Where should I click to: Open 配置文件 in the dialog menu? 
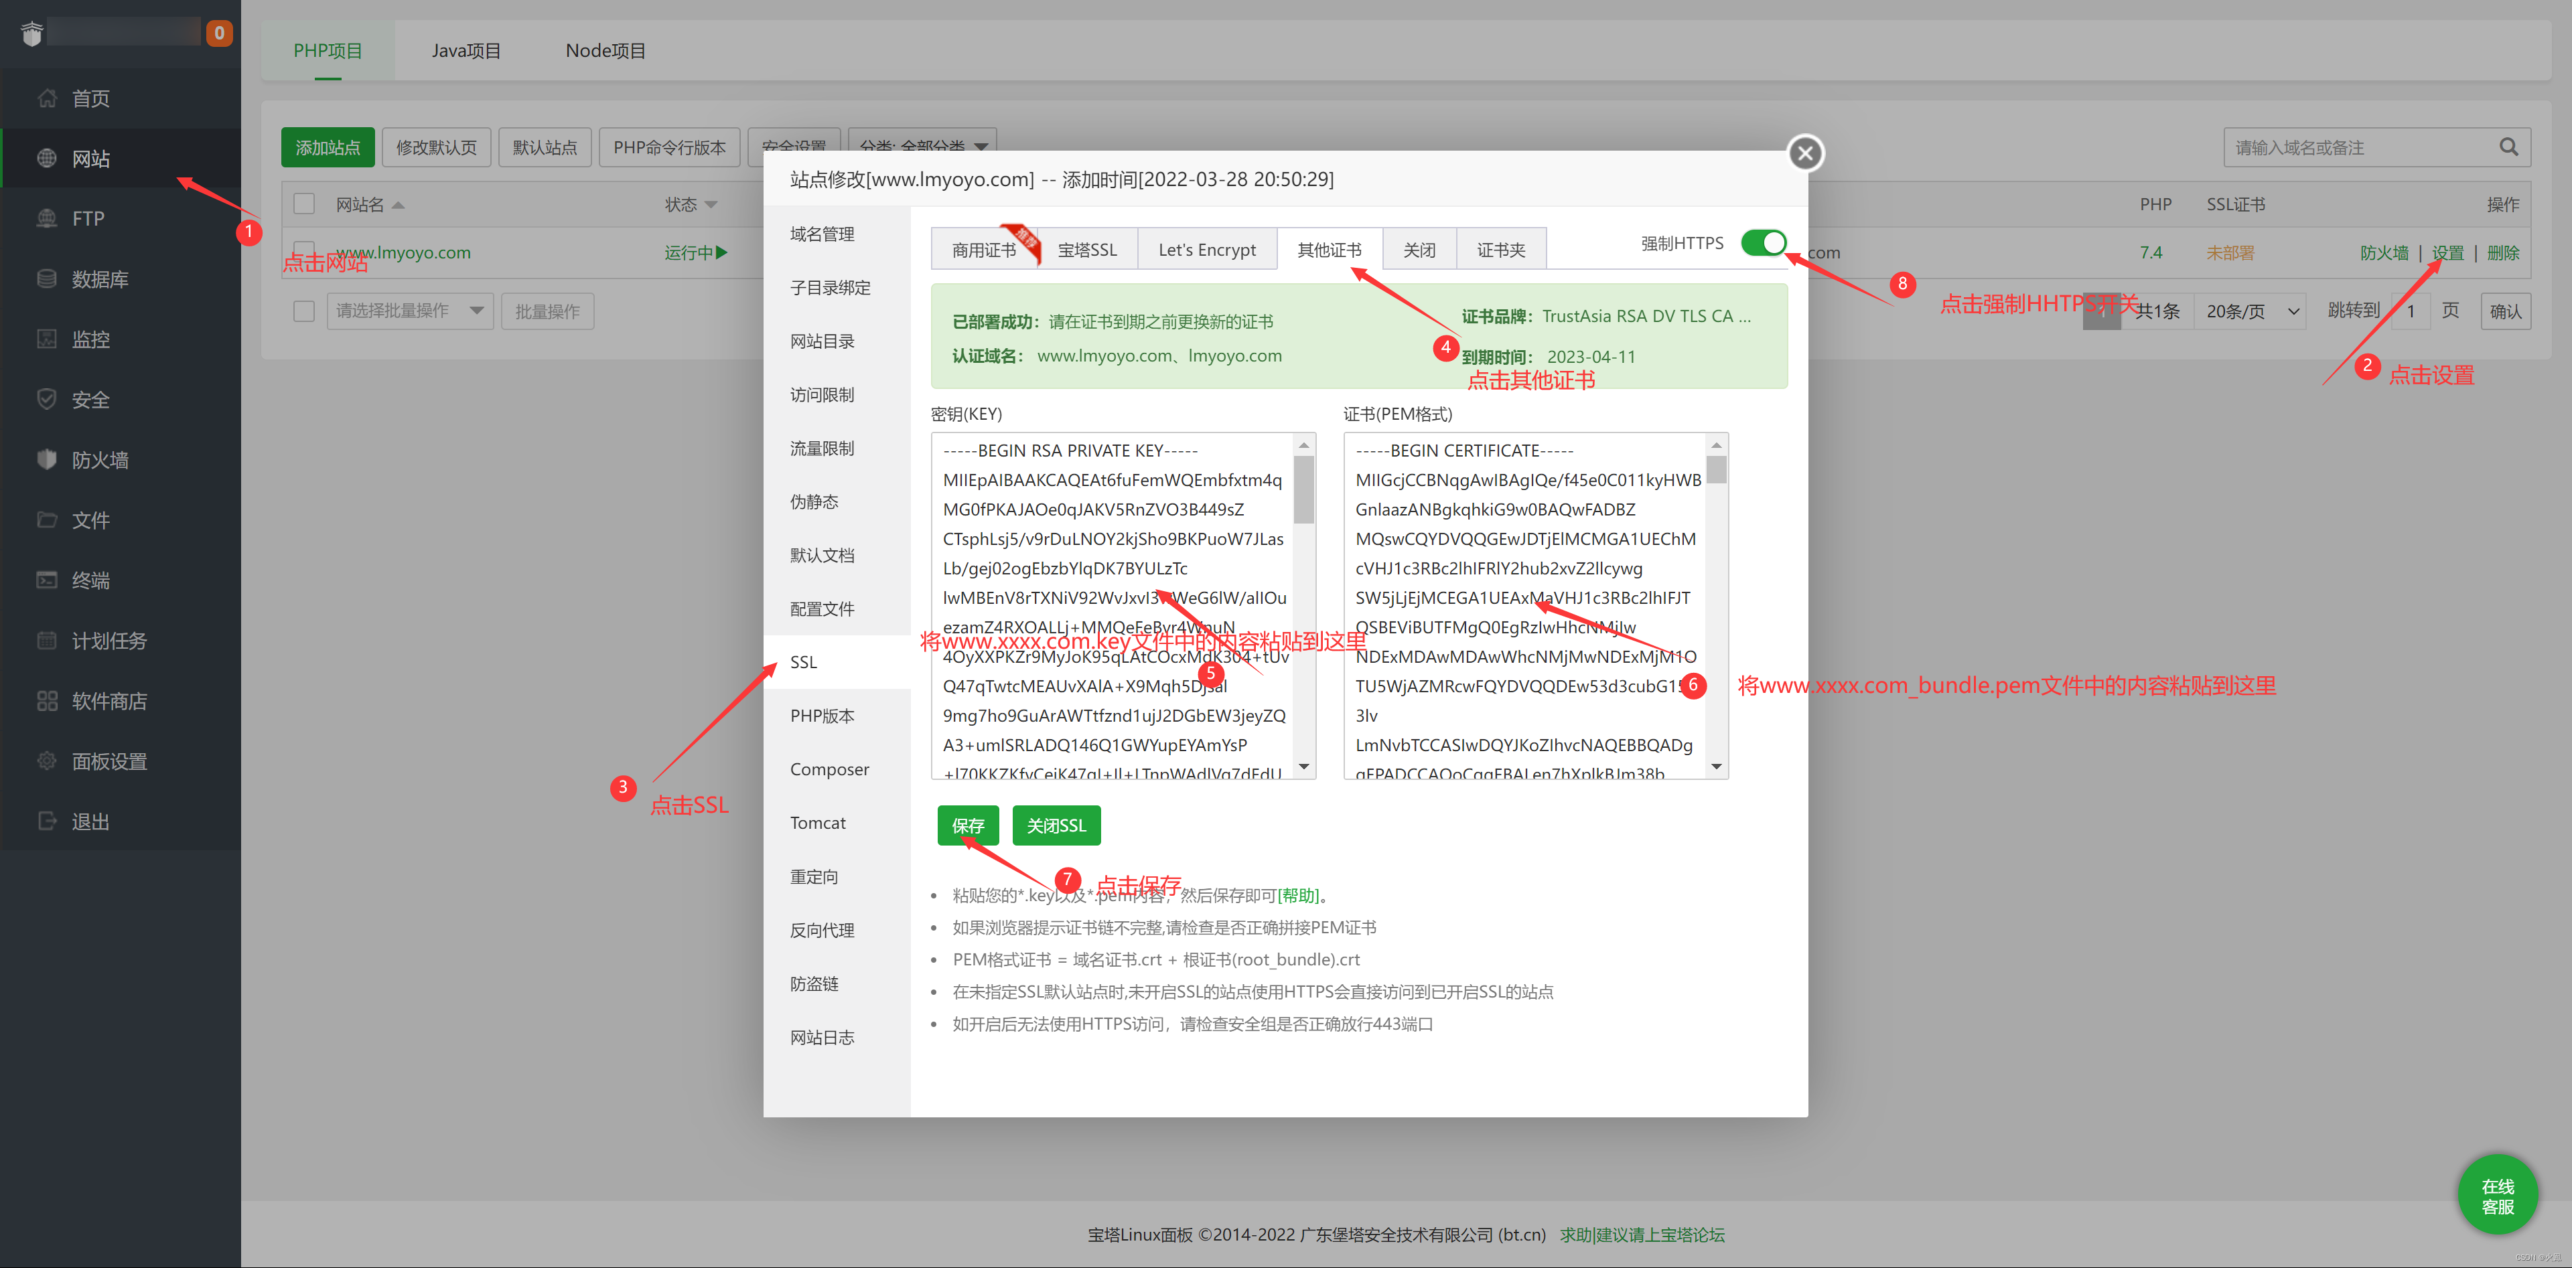tap(837, 609)
